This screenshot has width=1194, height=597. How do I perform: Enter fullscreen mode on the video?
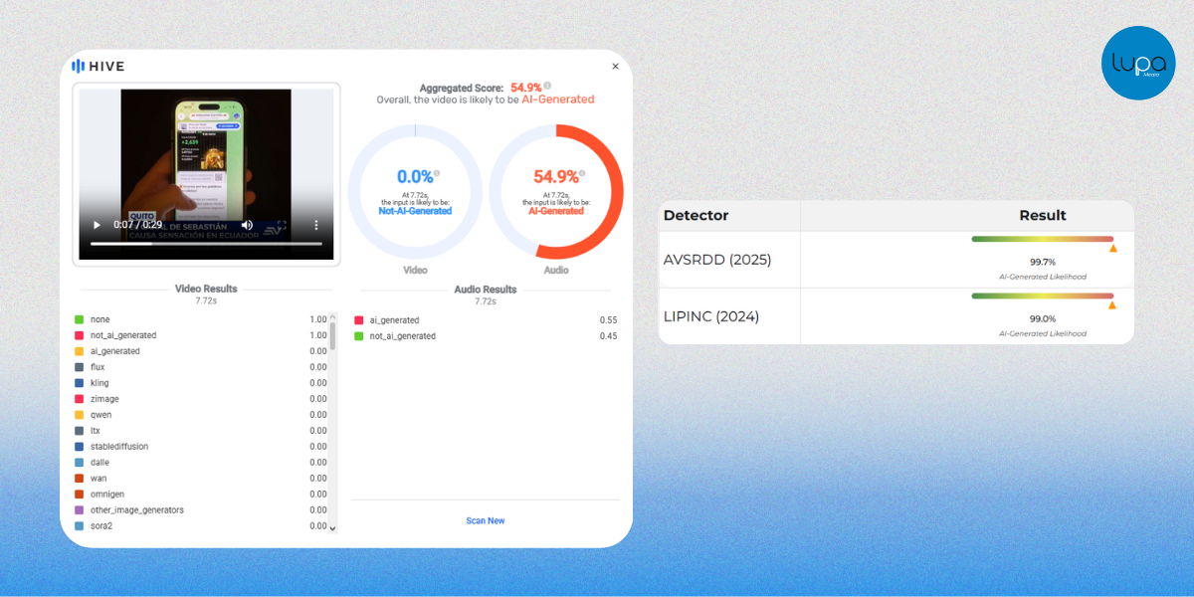(x=282, y=226)
